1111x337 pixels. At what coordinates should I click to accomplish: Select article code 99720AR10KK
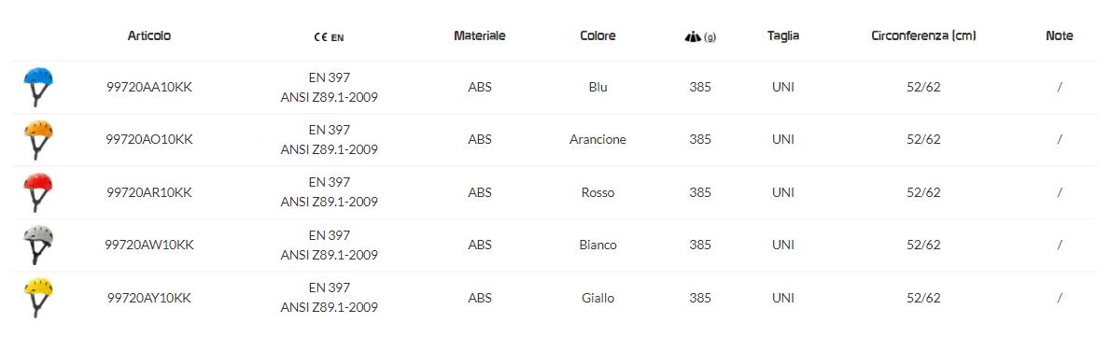148,192
